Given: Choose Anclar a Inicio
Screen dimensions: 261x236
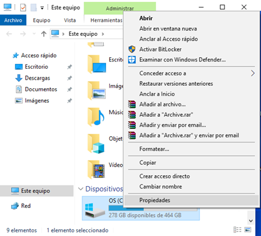Looking at the screenshot, I should pos(191,94).
